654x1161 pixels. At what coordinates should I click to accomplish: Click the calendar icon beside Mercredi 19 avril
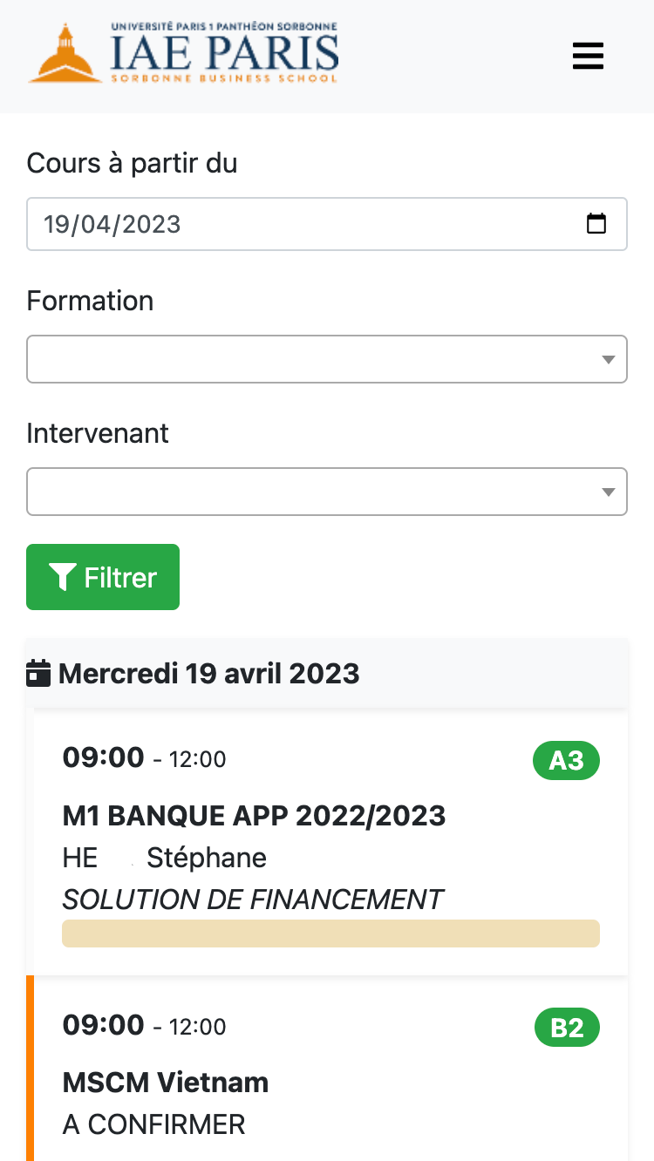pos(38,674)
